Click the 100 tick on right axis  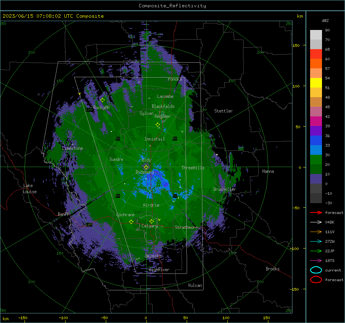tap(296, 86)
